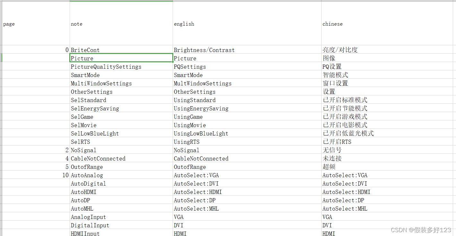Click the BriteCont note cell
This screenshot has width=456, height=236.
[121, 50]
